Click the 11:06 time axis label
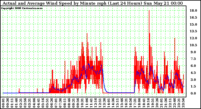The height and width of the screenshot is (109, 201). (x=87, y=103)
